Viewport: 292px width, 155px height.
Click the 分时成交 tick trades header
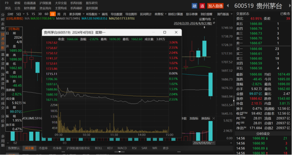pos(263,134)
